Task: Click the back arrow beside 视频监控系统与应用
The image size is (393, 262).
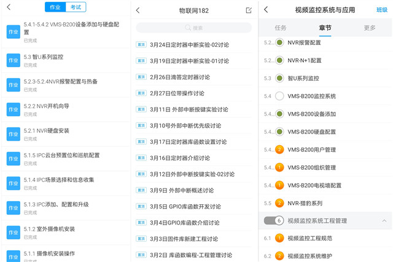Action: tap(266, 10)
